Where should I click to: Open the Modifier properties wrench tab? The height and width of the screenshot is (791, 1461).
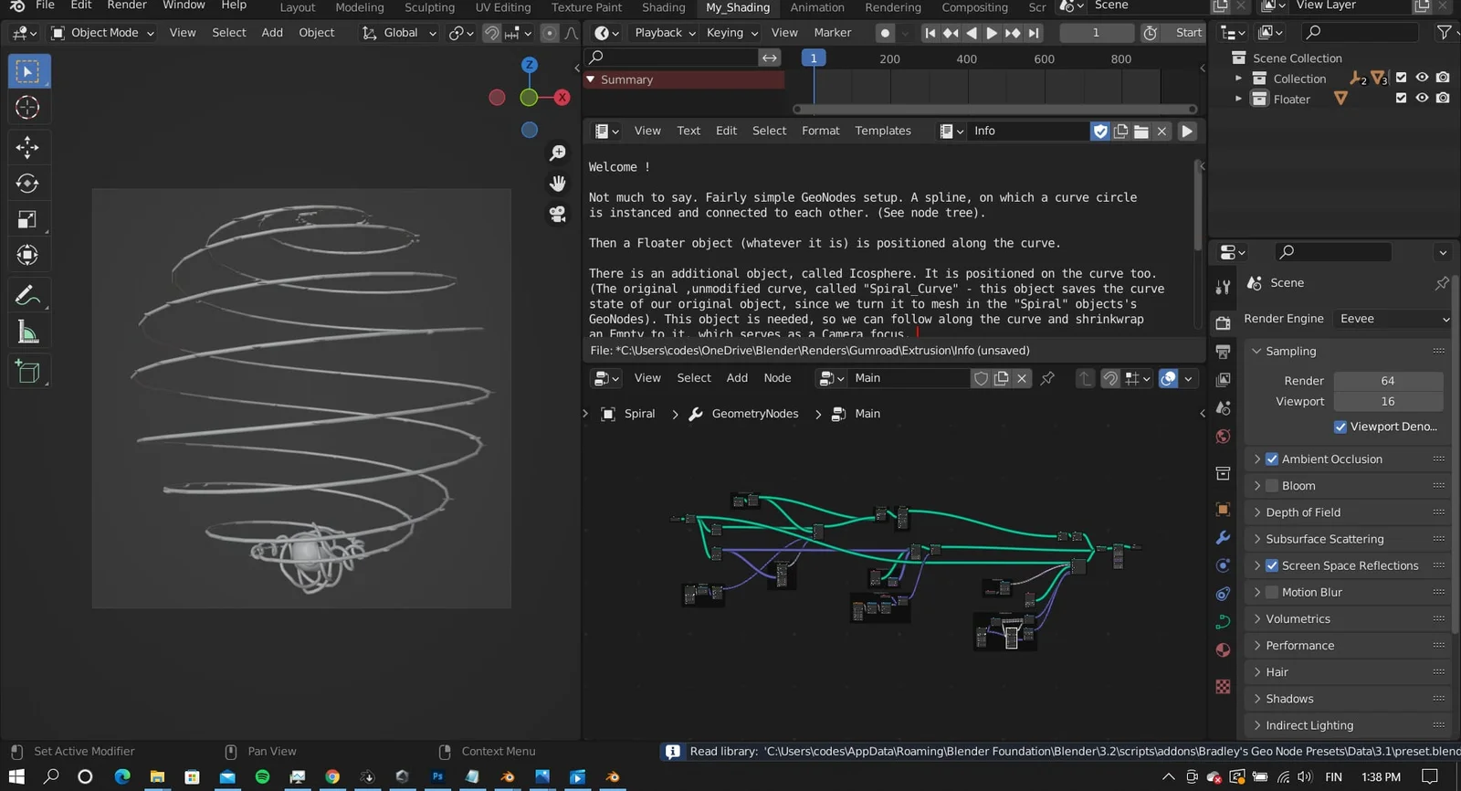pos(1224,538)
